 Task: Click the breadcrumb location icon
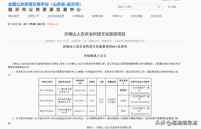8,23
